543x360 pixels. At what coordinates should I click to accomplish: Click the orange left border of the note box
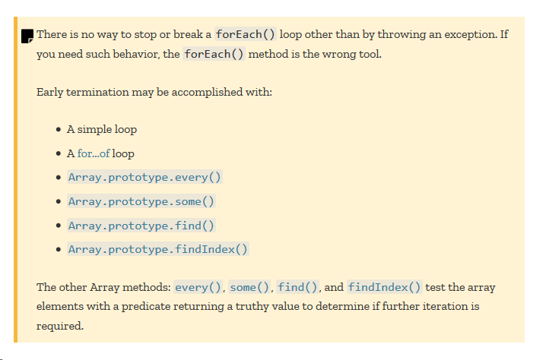point(15,179)
